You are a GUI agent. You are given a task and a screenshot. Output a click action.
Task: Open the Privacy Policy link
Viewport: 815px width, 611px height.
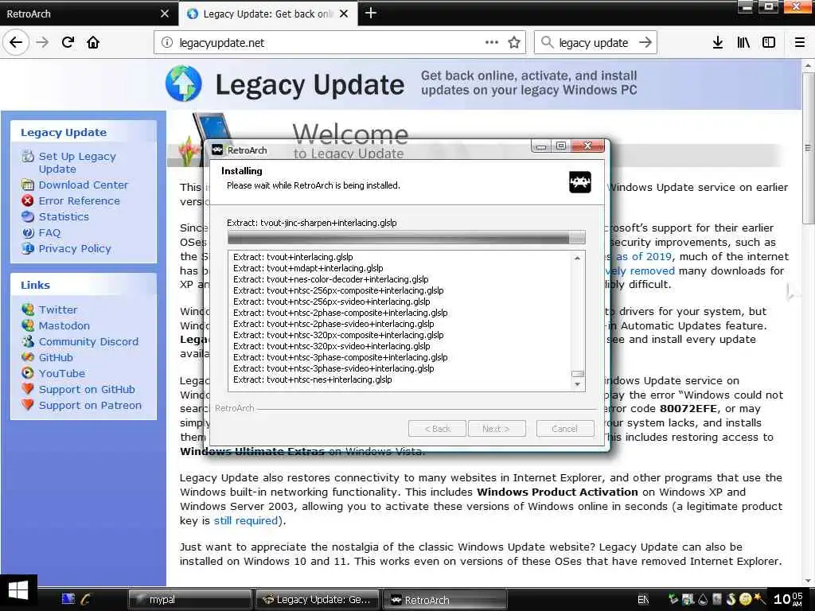[x=75, y=249]
